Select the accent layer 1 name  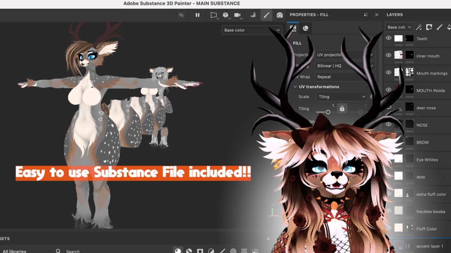[x=430, y=246]
